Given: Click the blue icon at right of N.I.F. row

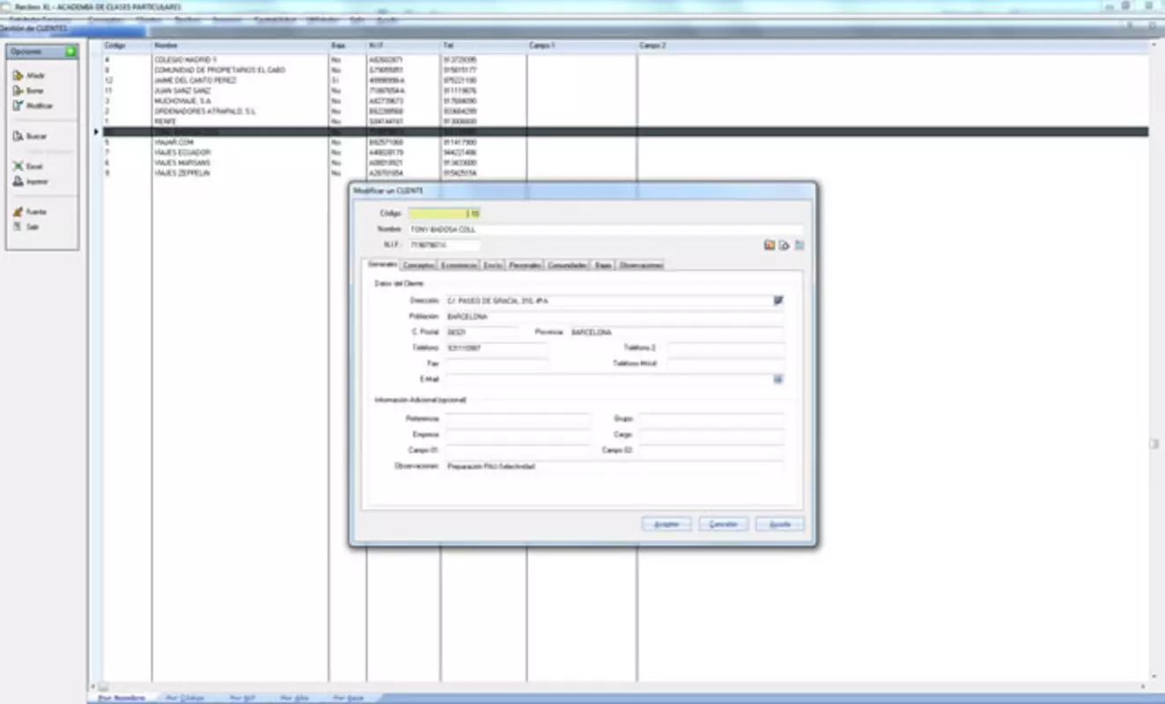Looking at the screenshot, I should click(799, 246).
